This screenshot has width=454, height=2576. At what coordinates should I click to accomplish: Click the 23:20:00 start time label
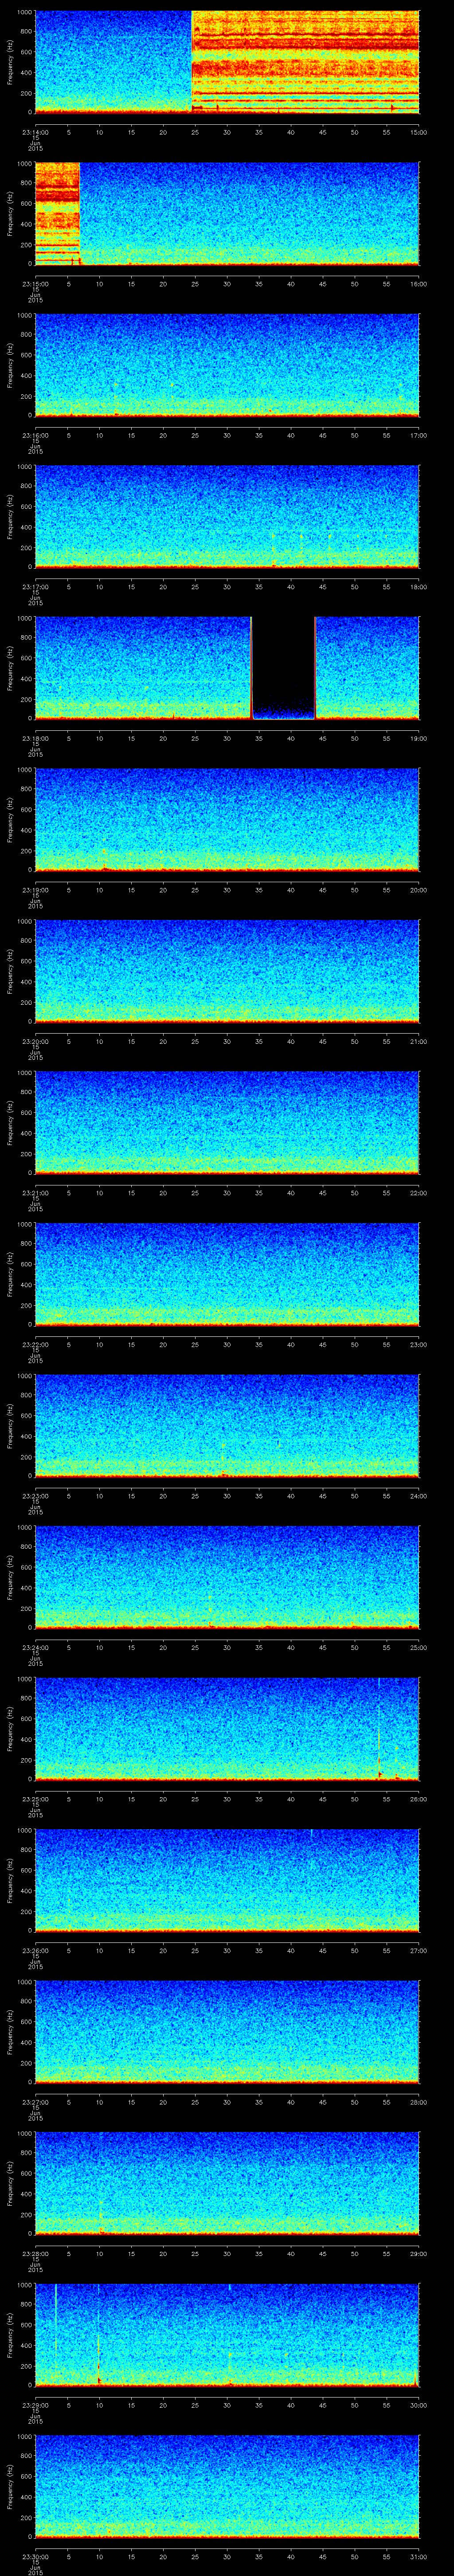coord(35,1041)
